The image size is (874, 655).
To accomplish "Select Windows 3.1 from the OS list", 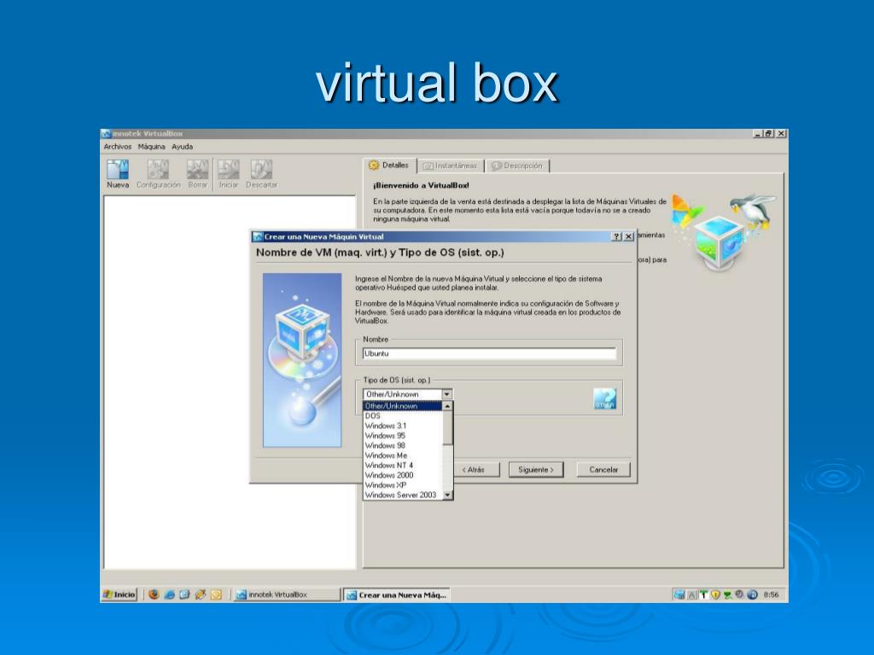I will (403, 426).
